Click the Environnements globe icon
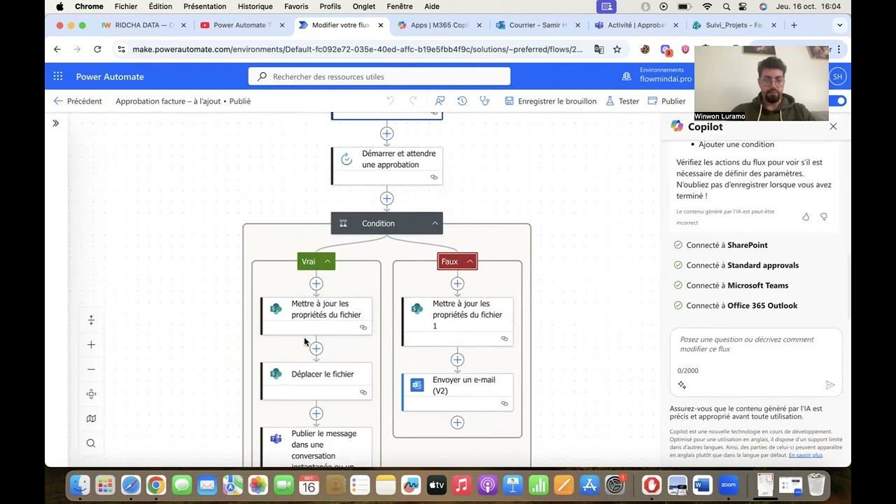 pyautogui.click(x=626, y=76)
